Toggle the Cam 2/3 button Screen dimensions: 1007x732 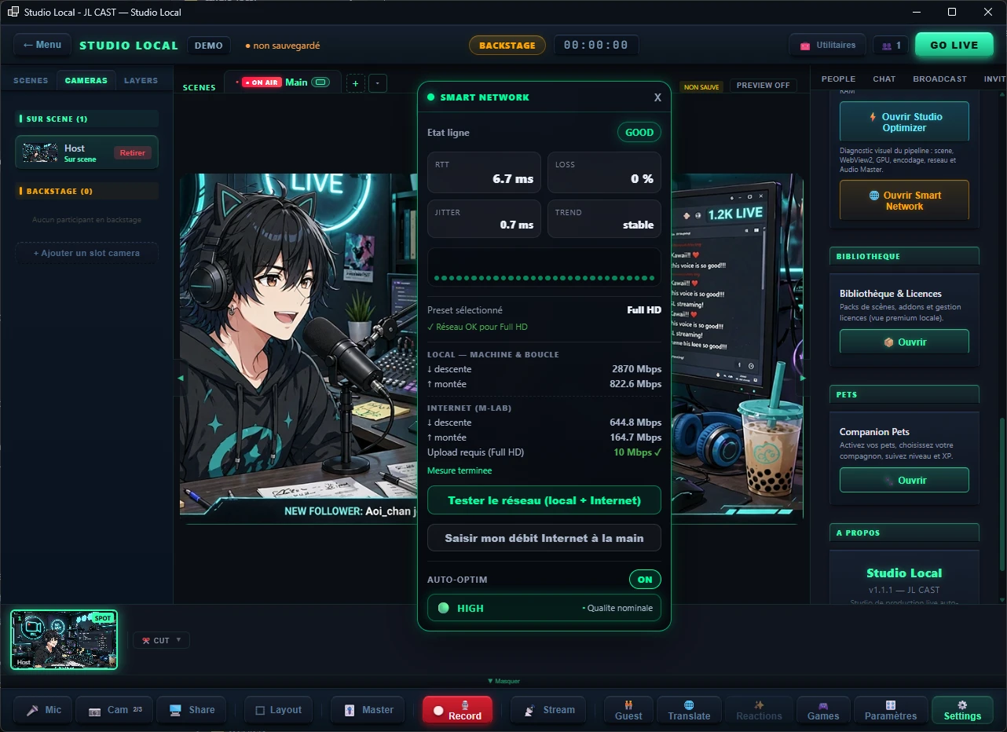click(115, 710)
